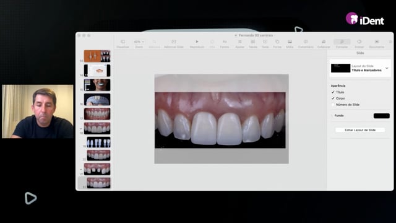The image size is (396, 223).
Task: Enable the Número do Slide checkbox
Action: coord(333,105)
